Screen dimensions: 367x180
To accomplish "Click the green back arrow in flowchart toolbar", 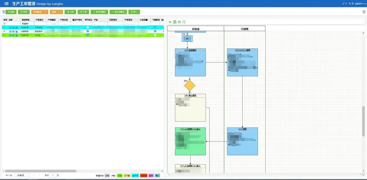I will (x=170, y=22).
